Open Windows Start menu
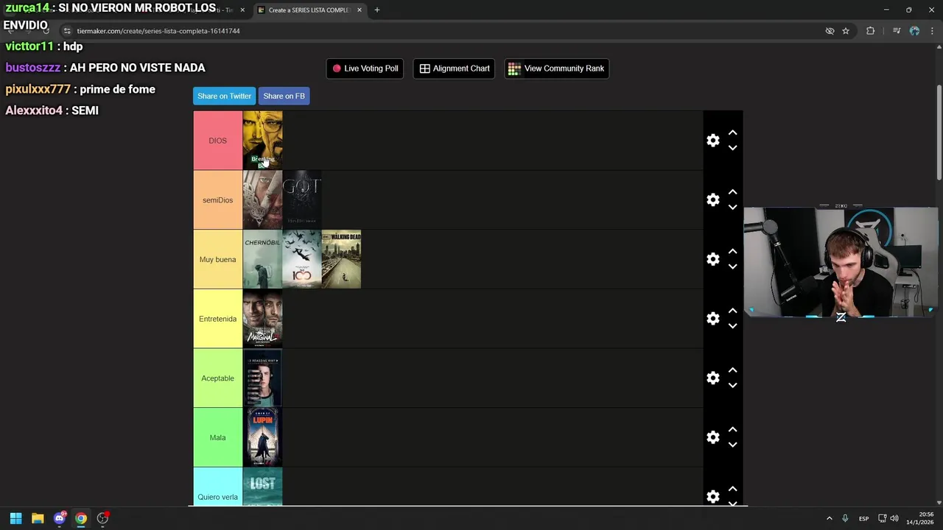This screenshot has height=530, width=943. [x=15, y=518]
